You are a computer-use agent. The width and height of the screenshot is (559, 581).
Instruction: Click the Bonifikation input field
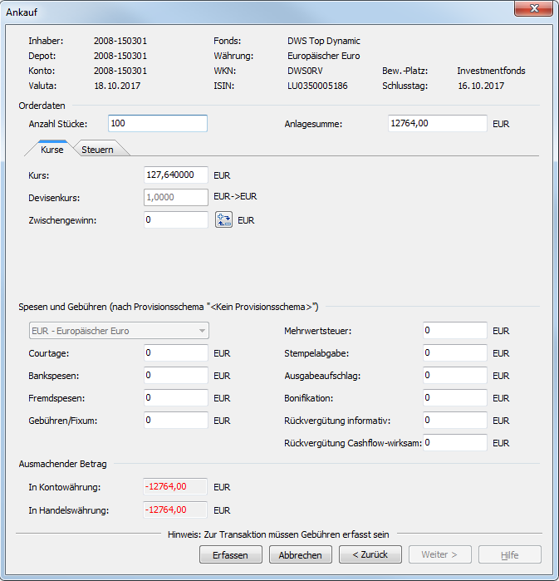[x=454, y=398]
